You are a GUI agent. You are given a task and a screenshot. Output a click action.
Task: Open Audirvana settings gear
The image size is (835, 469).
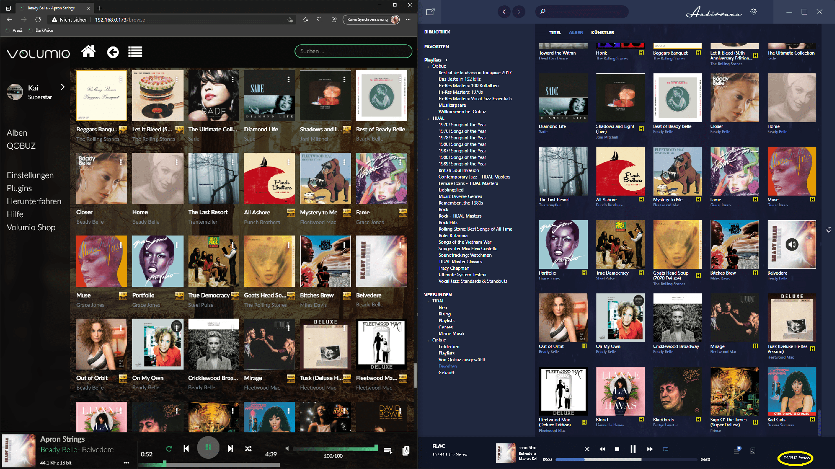coord(753,12)
